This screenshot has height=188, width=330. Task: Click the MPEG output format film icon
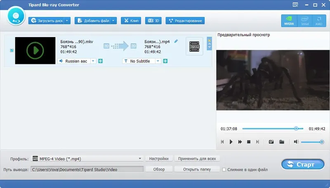[x=194, y=47]
